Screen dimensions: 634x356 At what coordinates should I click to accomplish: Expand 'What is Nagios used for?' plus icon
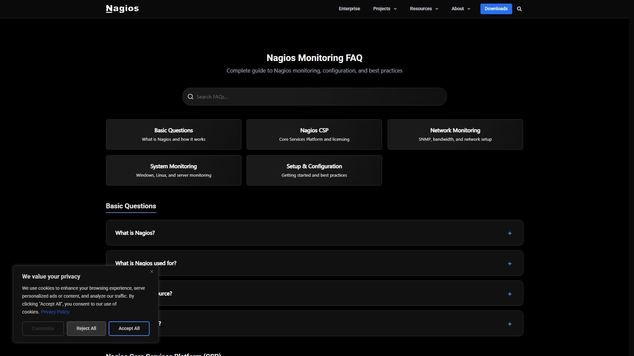point(510,264)
